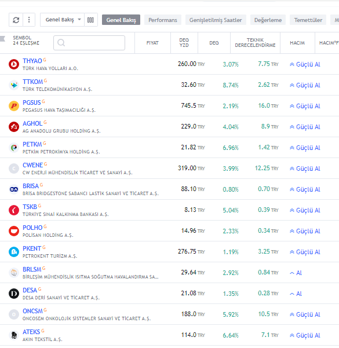
Task: Click the ONCSM logo placeholder
Action: point(14,314)
